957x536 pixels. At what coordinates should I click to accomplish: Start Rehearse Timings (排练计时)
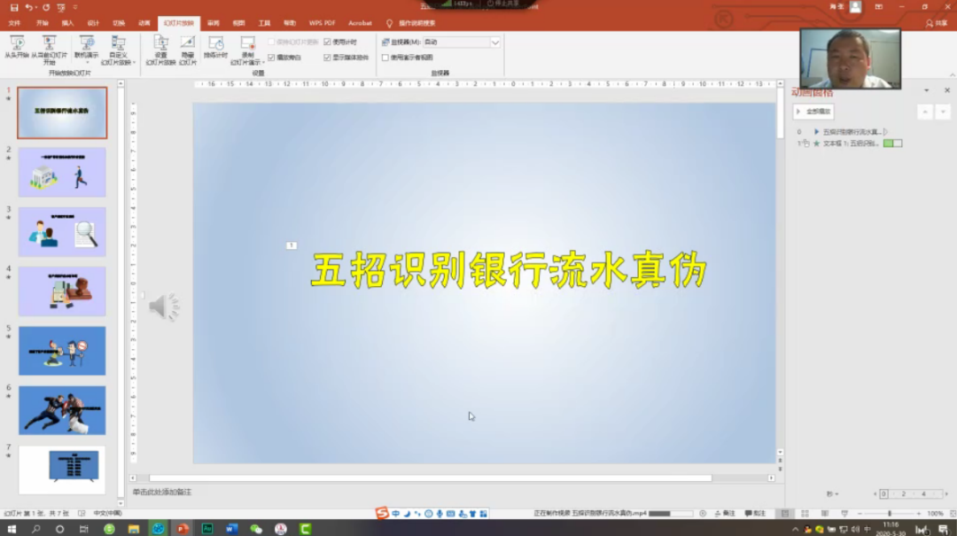click(216, 46)
